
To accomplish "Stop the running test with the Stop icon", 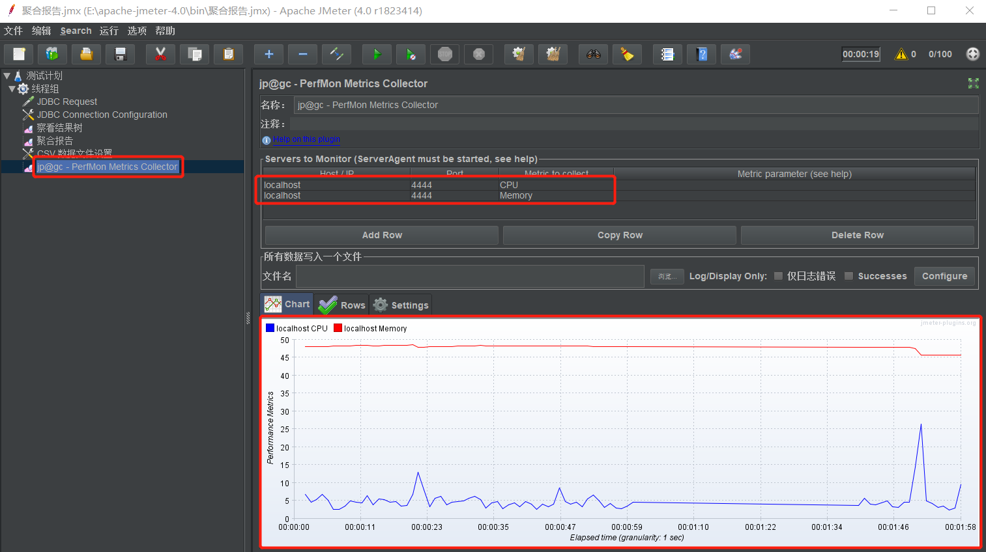I will [x=445, y=54].
